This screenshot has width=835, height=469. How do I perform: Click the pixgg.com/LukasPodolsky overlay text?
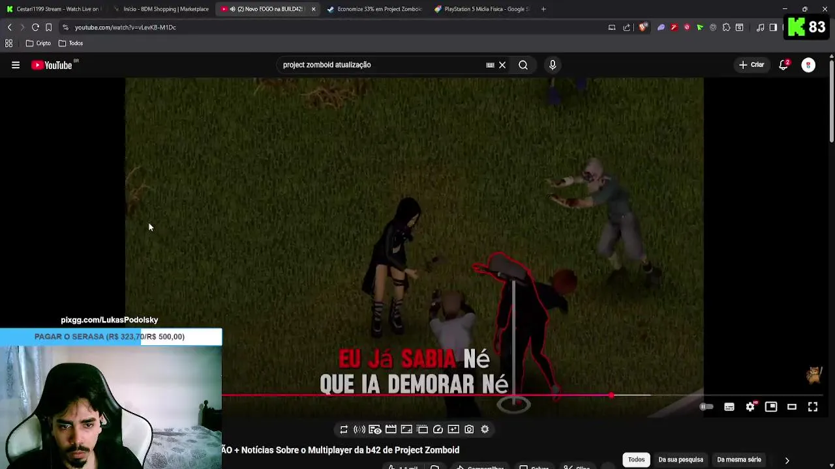(110, 320)
